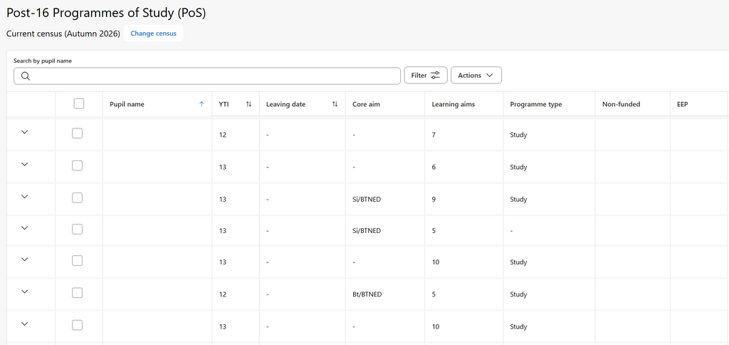The height and width of the screenshot is (345, 729).
Task: Open the Filter options
Action: pos(426,75)
